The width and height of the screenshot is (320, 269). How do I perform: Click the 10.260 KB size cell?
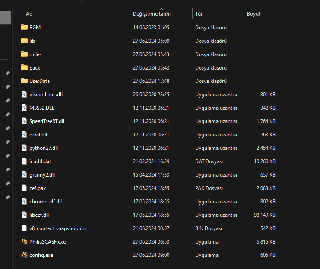click(x=264, y=161)
